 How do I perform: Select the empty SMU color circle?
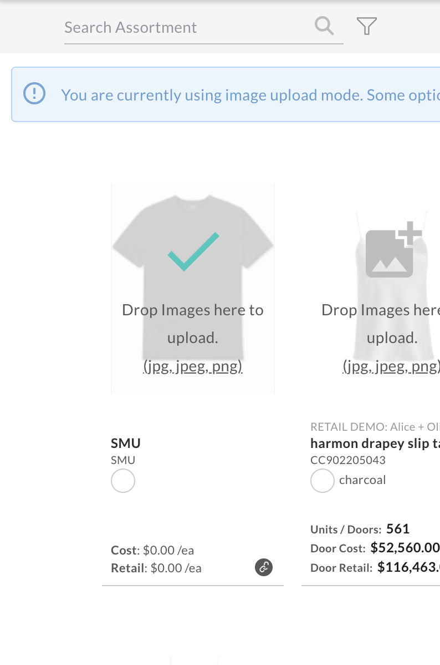(123, 481)
